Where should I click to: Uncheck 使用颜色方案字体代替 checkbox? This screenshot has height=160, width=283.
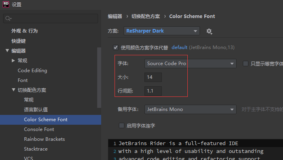[x=116, y=47]
